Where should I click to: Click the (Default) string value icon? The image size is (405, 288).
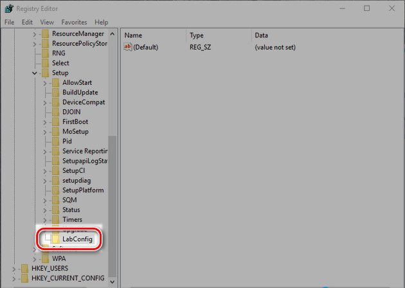click(128, 47)
